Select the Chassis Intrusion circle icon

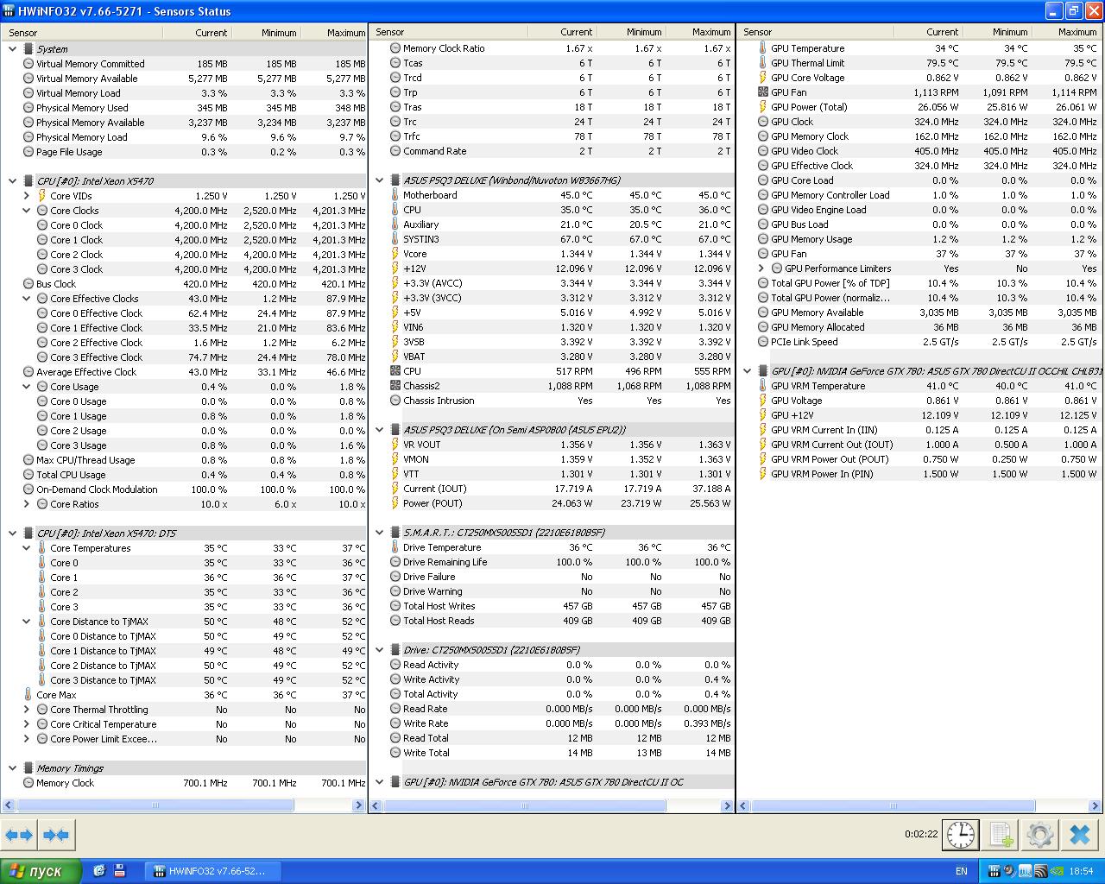click(x=395, y=401)
